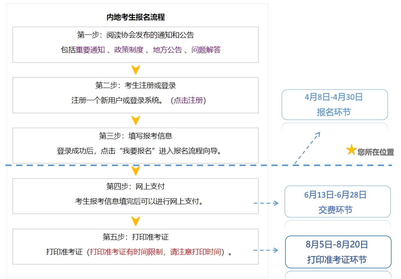Click the 内地考生报名流程 title

pyautogui.click(x=136, y=17)
